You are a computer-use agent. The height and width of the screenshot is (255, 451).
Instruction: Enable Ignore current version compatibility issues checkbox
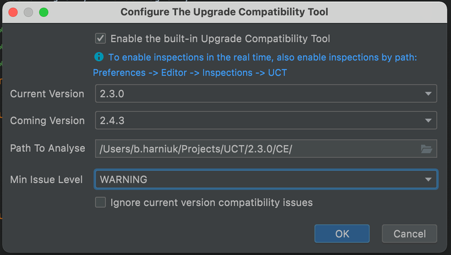point(101,202)
